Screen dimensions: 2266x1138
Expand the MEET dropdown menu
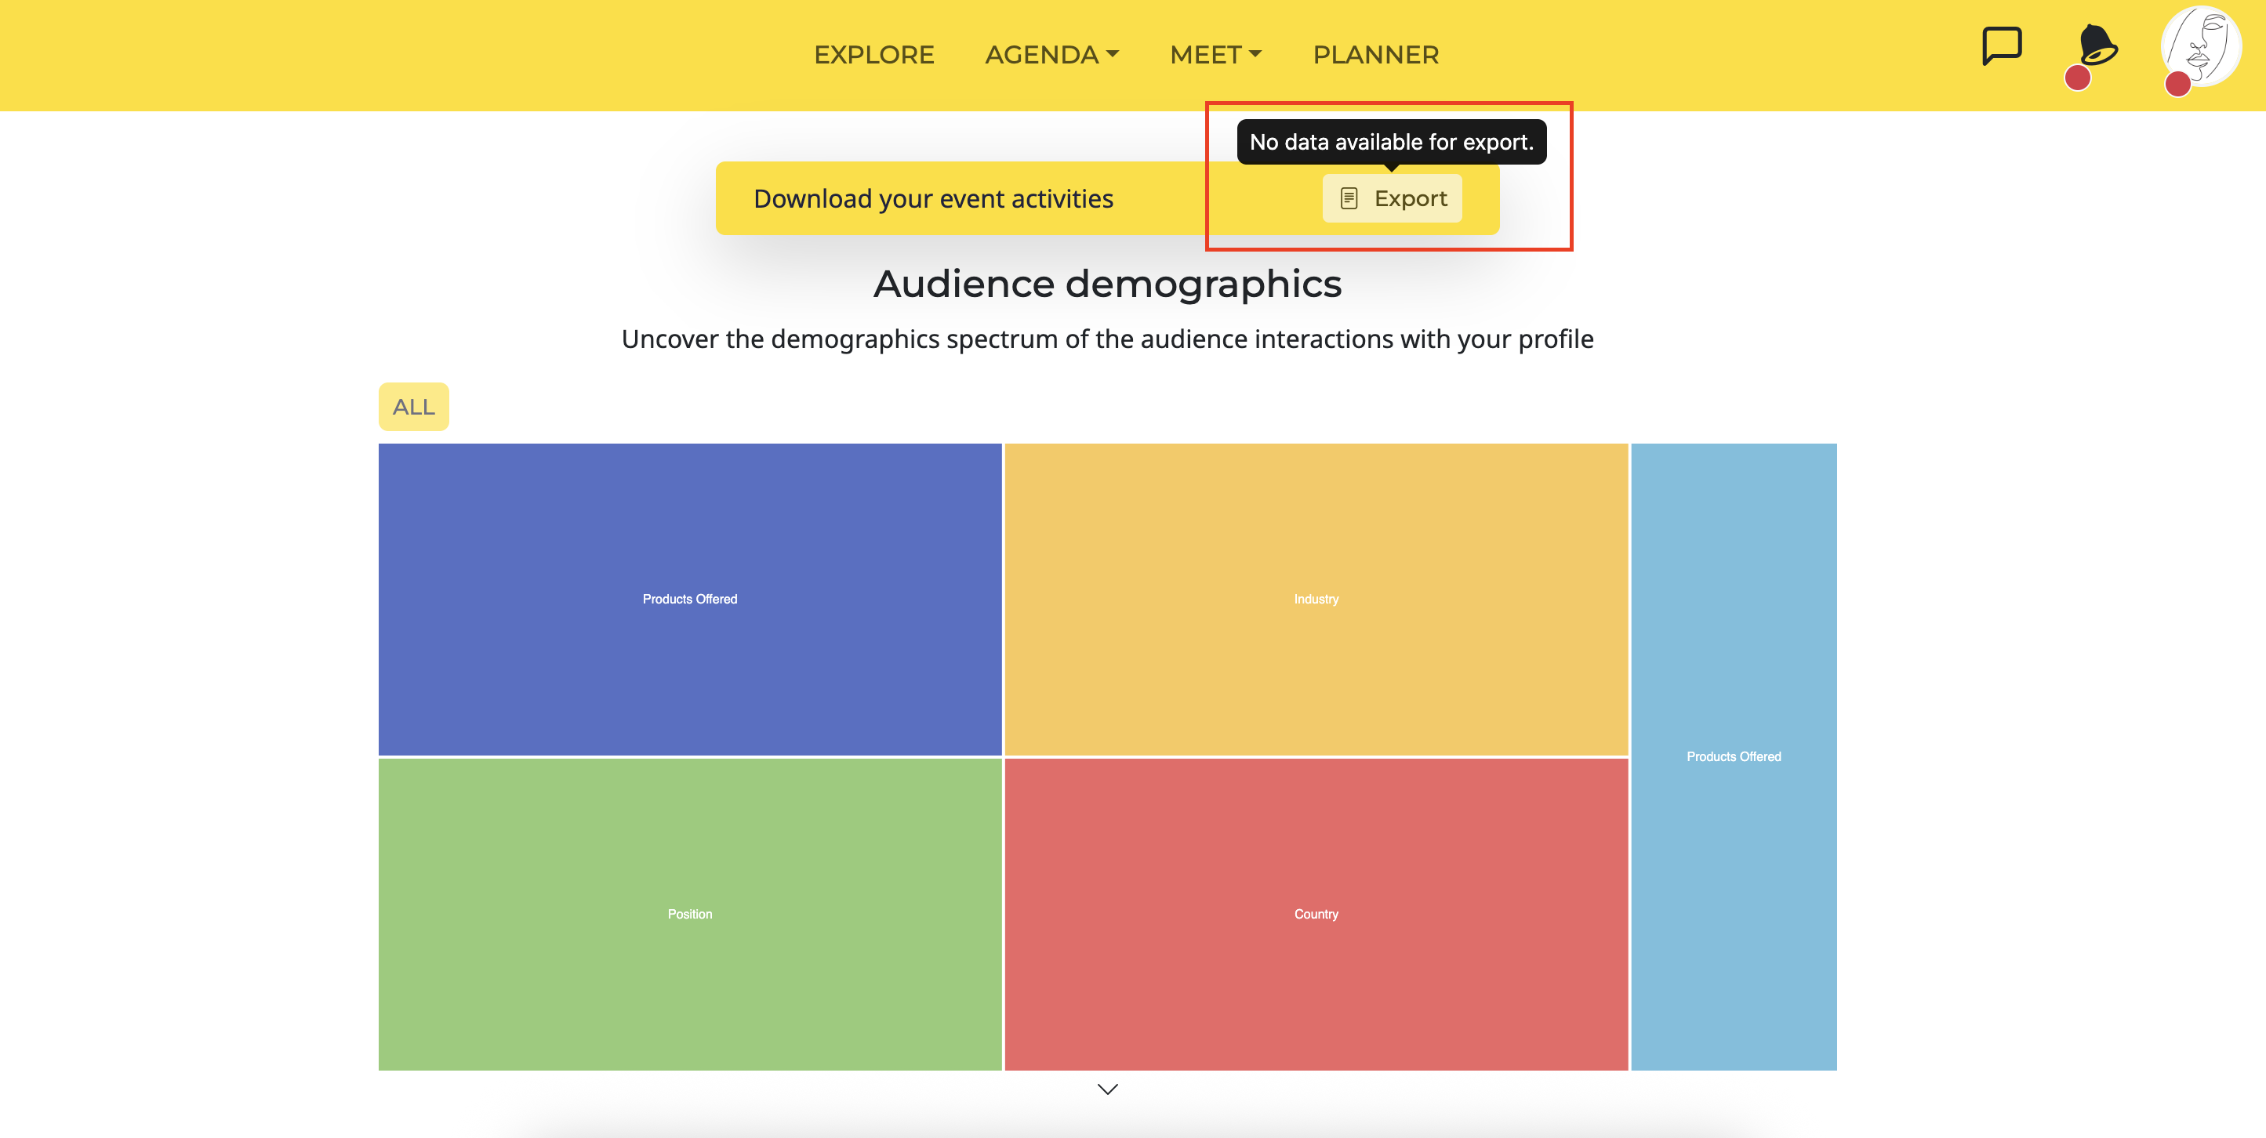pyautogui.click(x=1215, y=55)
